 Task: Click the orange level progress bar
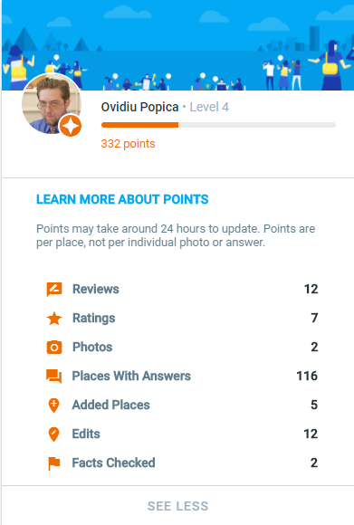pyautogui.click(x=218, y=125)
